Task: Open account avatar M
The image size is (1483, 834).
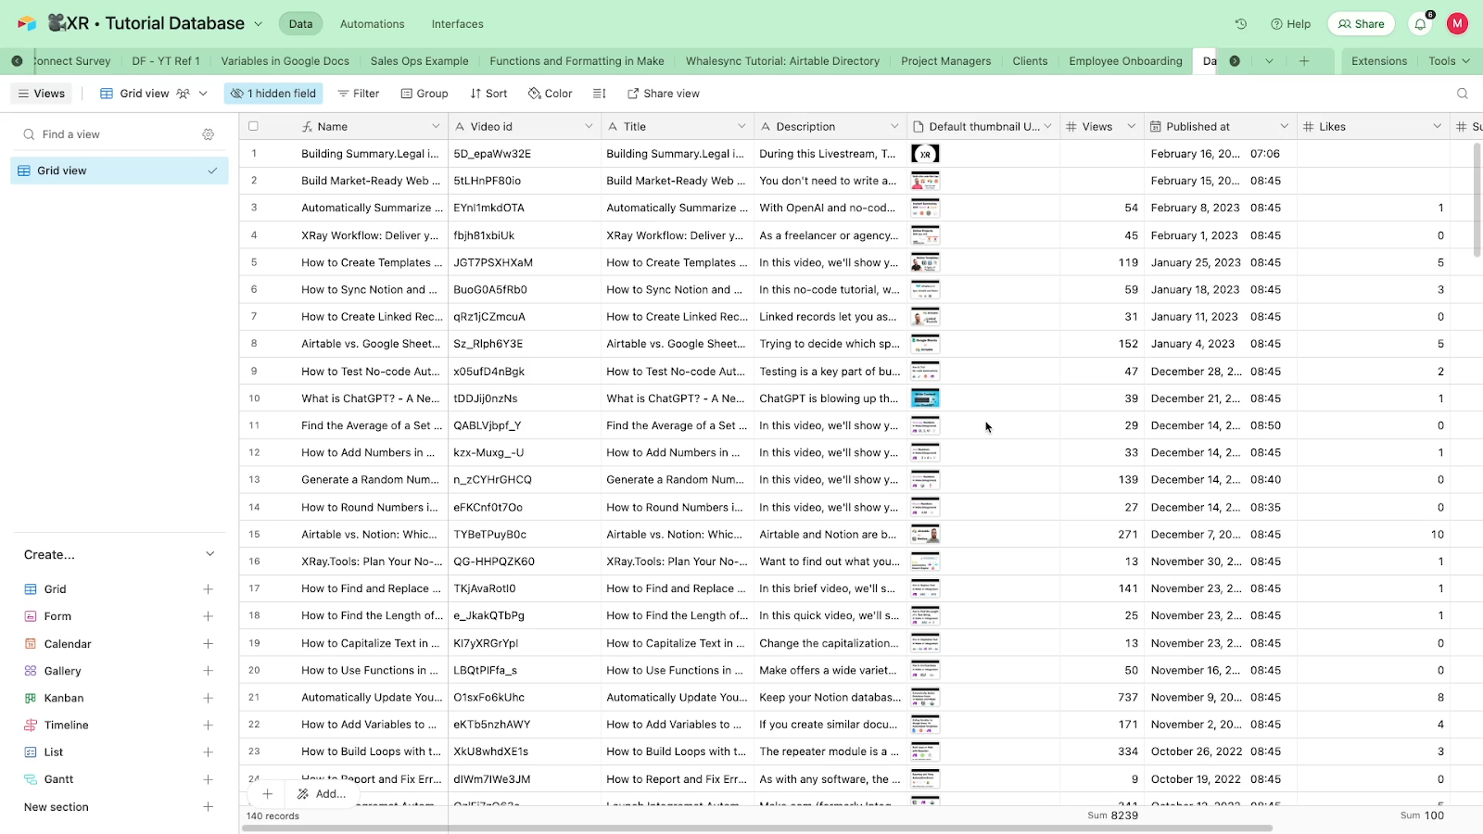Action: pos(1457,24)
